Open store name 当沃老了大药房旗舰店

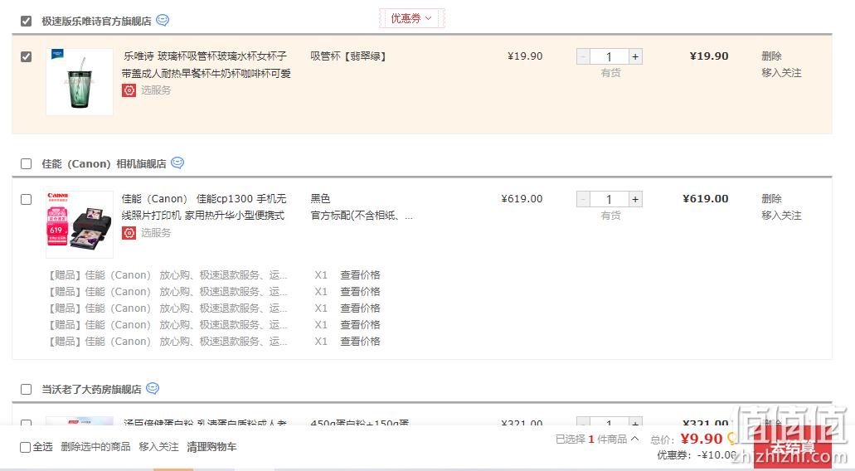91,389
